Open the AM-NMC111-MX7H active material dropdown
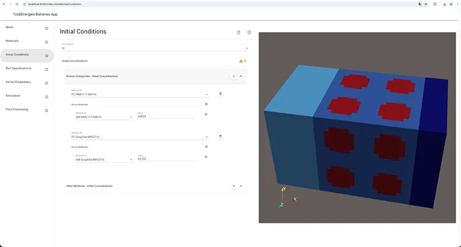This screenshot has height=247, width=461. [x=104, y=116]
